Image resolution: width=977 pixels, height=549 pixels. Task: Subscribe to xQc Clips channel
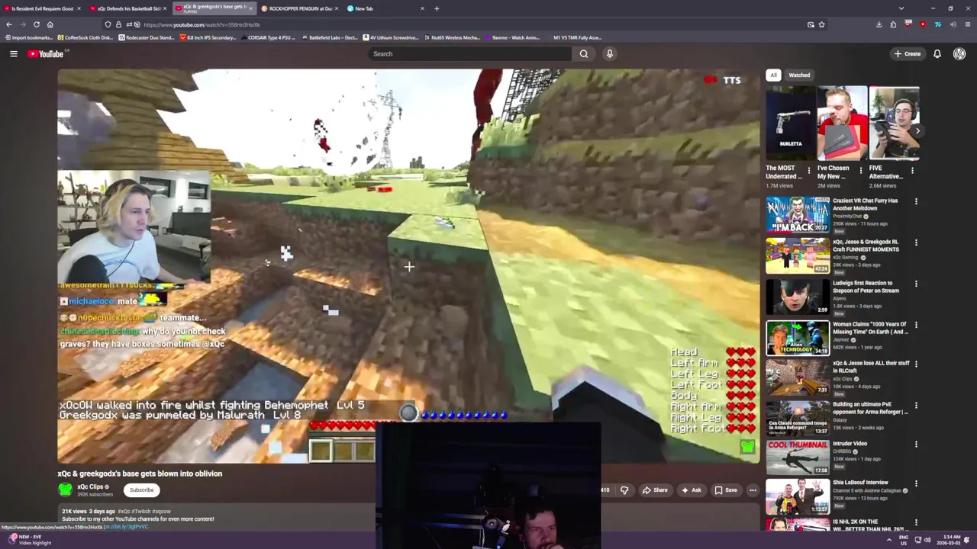tap(141, 490)
